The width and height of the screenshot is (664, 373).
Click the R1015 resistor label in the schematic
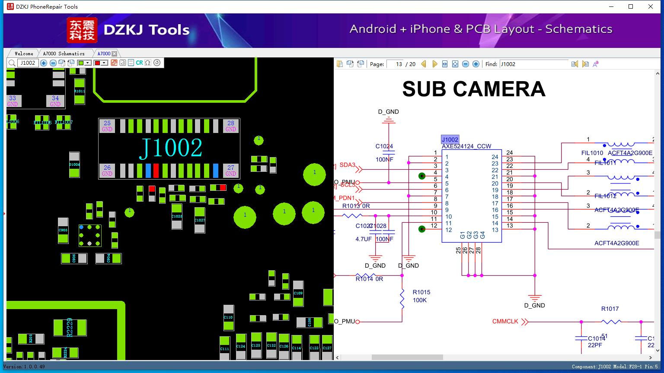[x=421, y=292]
